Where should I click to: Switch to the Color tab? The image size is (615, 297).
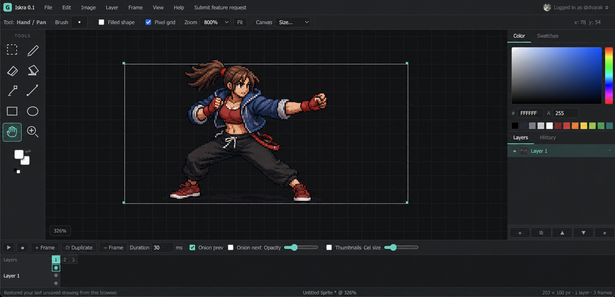coord(520,35)
